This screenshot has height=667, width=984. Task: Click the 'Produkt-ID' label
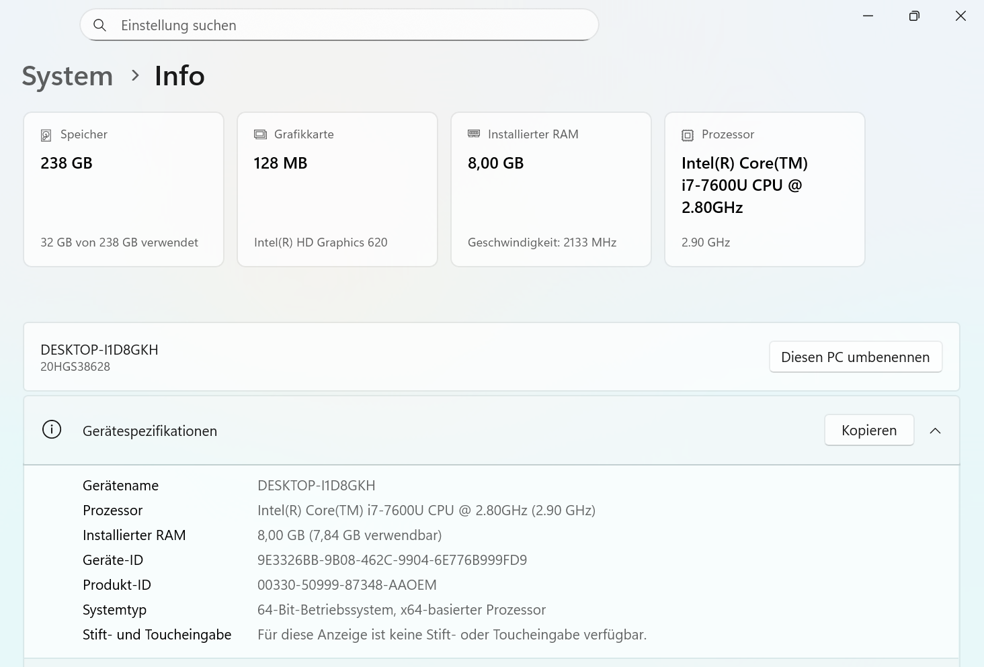click(117, 585)
